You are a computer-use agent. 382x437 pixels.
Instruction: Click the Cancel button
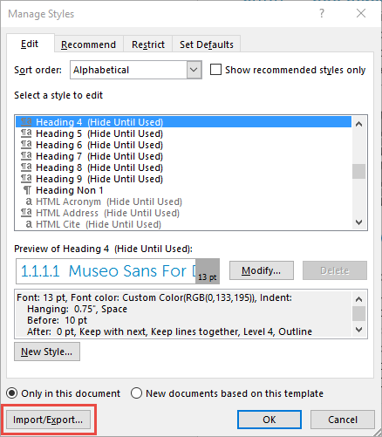[x=343, y=420]
